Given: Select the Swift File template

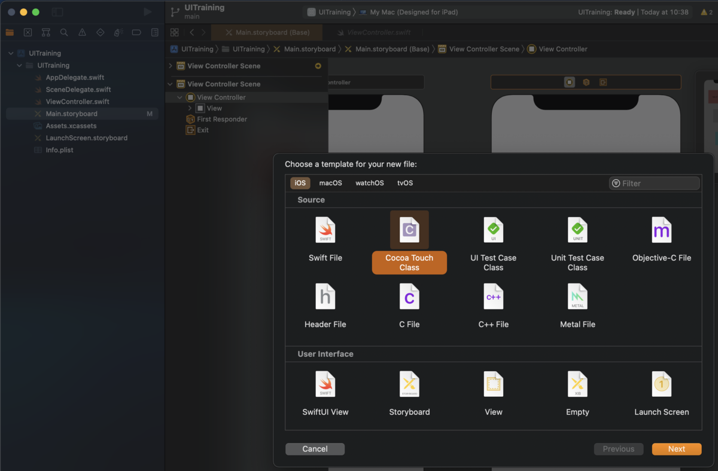Looking at the screenshot, I should [325, 239].
